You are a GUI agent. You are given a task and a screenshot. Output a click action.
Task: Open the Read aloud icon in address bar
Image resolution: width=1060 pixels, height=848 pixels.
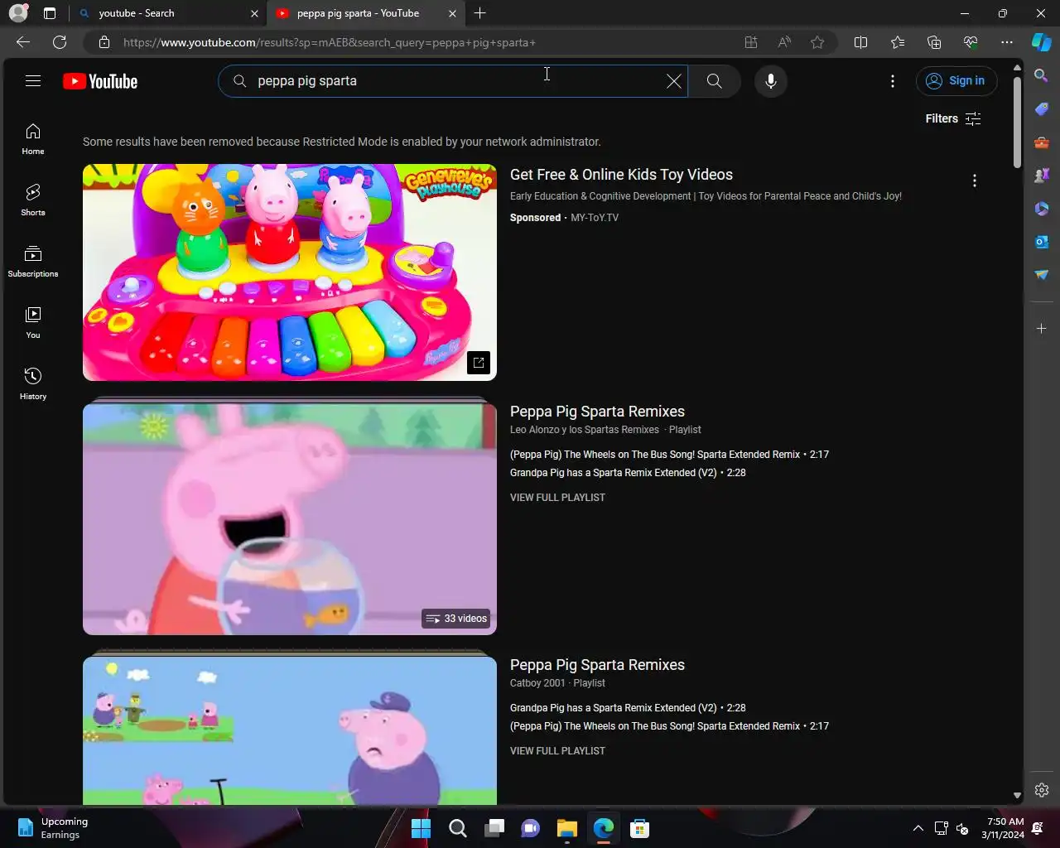point(784,42)
